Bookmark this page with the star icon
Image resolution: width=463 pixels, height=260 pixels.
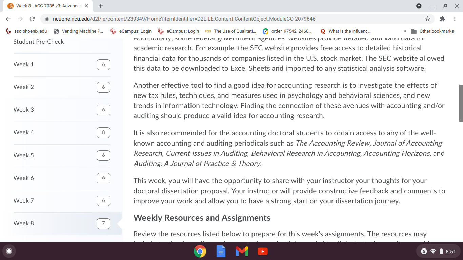click(428, 19)
